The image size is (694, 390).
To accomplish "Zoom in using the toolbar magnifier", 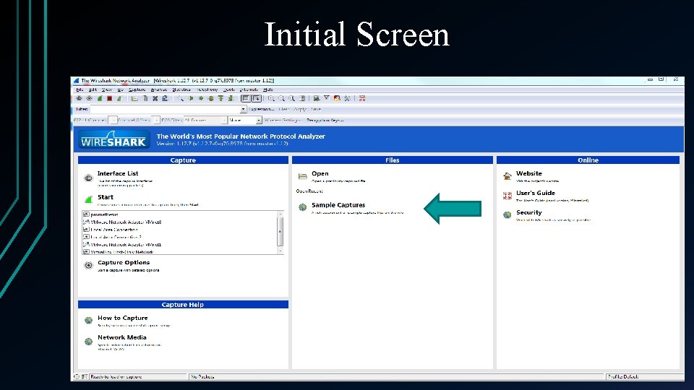I will (x=271, y=99).
